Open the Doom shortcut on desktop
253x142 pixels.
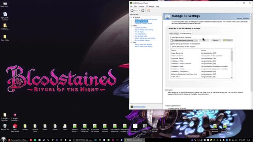point(65,127)
